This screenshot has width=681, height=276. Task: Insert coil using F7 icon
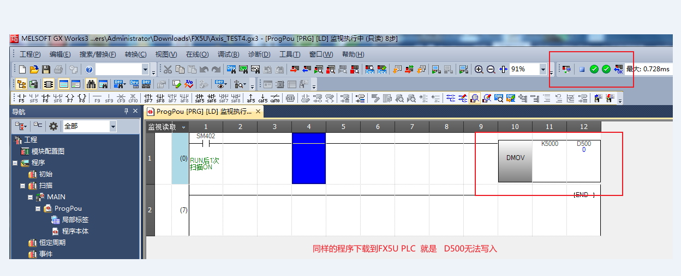pos(69,99)
